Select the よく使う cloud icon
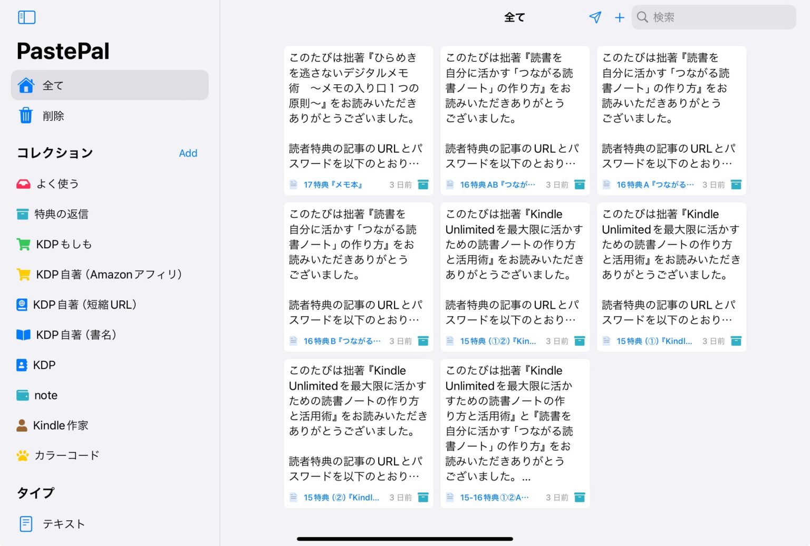The width and height of the screenshot is (810, 546). tap(22, 183)
